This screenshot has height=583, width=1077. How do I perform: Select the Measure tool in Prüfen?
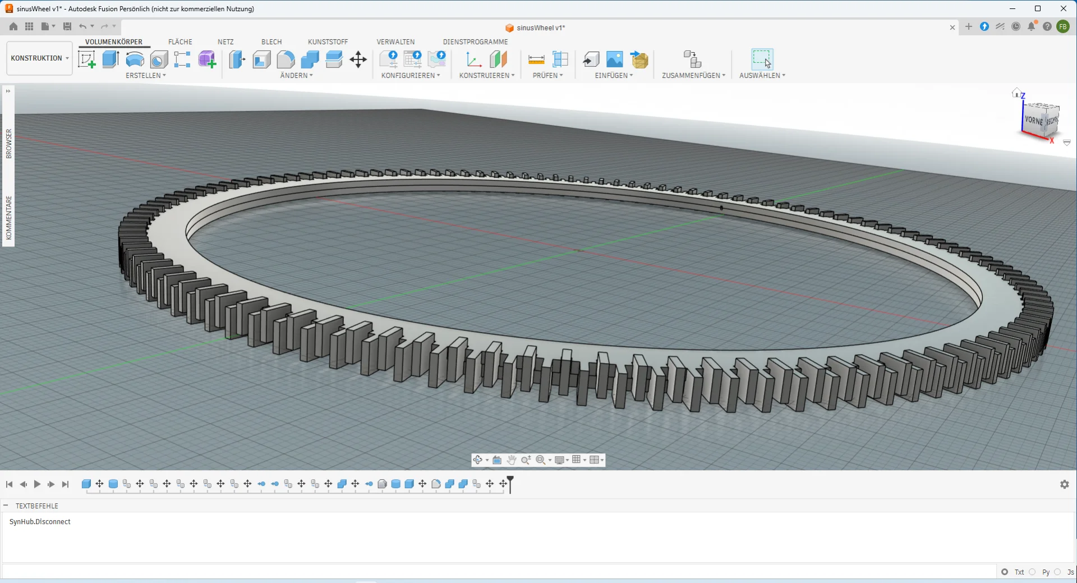pos(536,59)
